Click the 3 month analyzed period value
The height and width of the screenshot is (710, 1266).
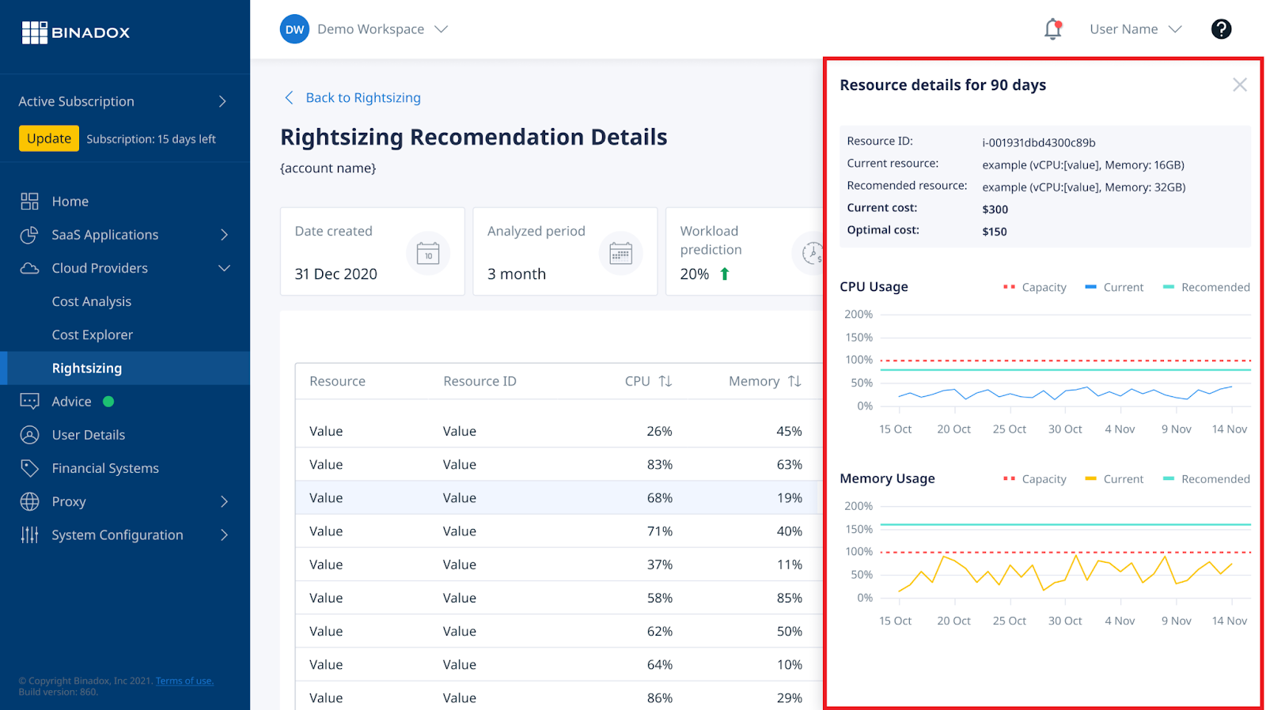click(x=517, y=274)
